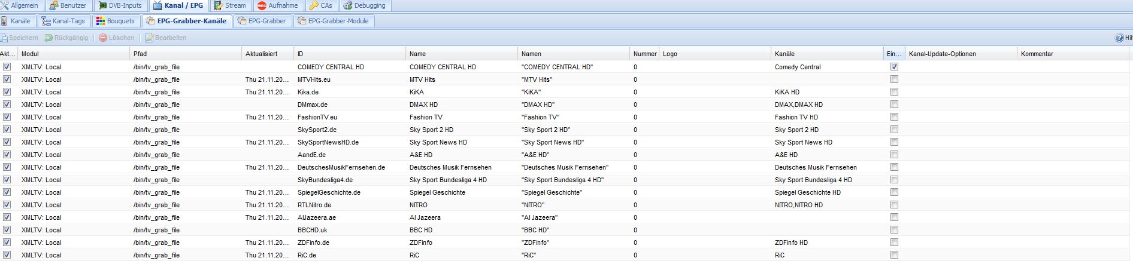1133x261 pixels.
Task: Sort by the Nummer column header
Action: [x=644, y=54]
